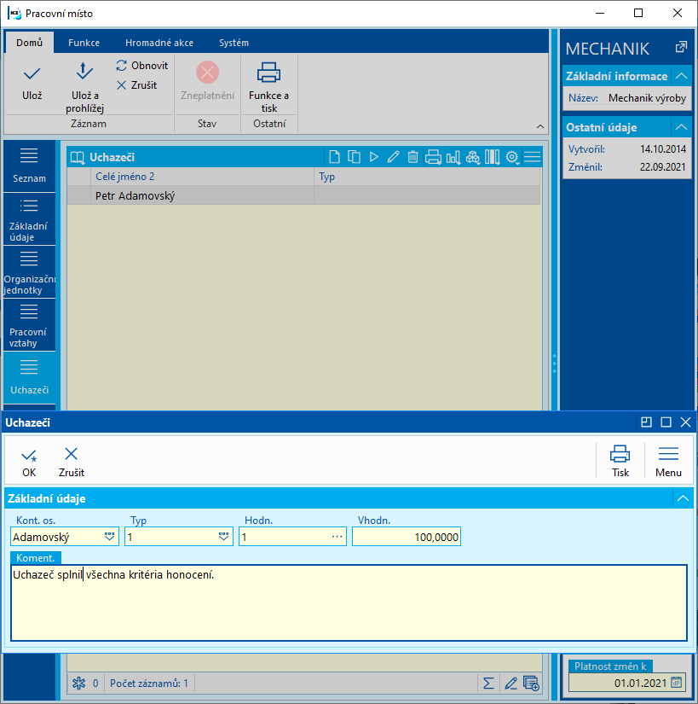Open the hamburger menu in Uchazeči toolbar
This screenshot has height=704, width=698.
[x=532, y=157]
